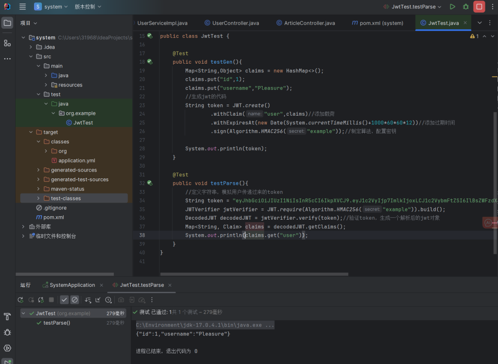Screen dimensions: 498x364
Task: Click the gutter run icon next to testGen
Action: [x=150, y=62]
